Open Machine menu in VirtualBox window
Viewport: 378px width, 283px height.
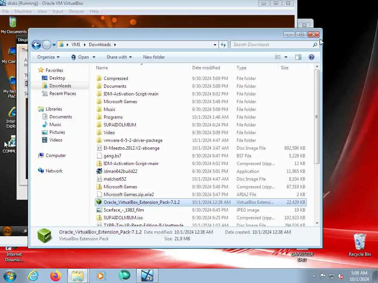pyautogui.click(x=23, y=11)
